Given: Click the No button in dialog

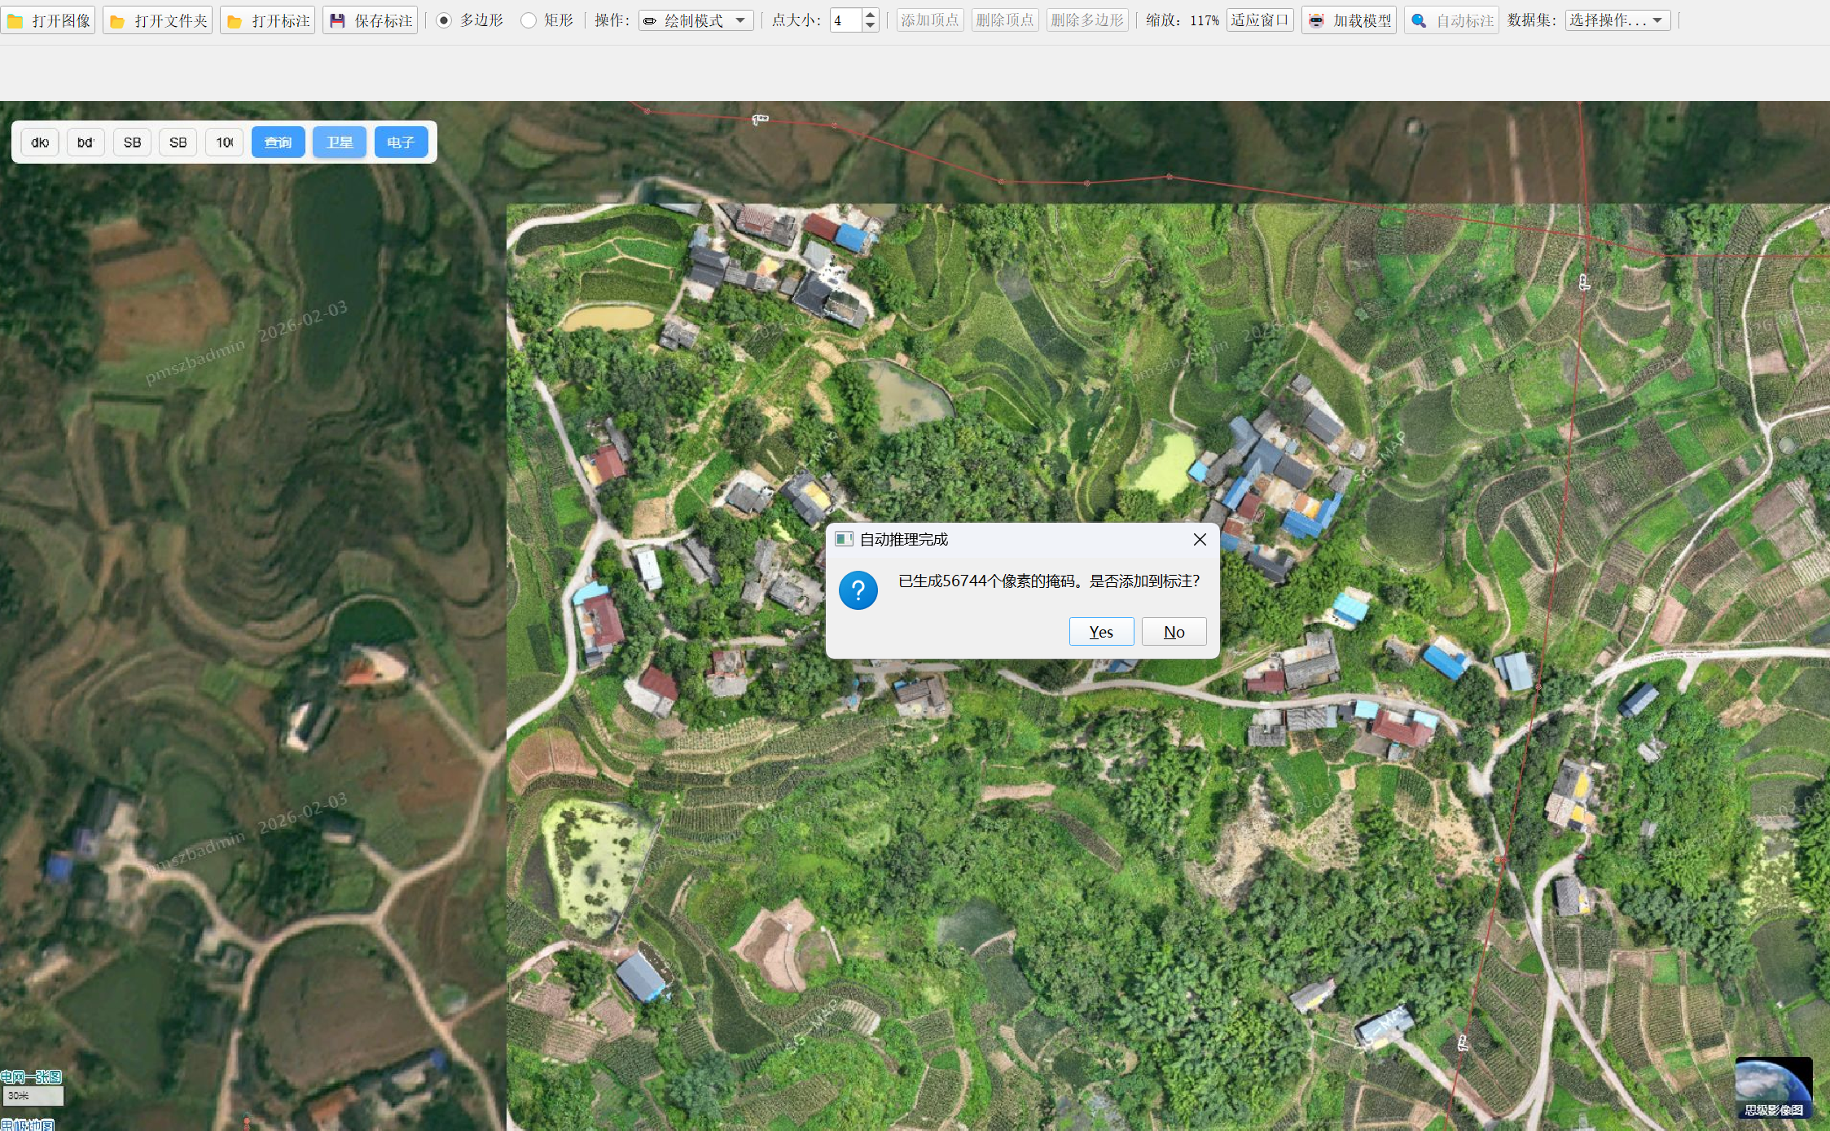Looking at the screenshot, I should 1174,632.
